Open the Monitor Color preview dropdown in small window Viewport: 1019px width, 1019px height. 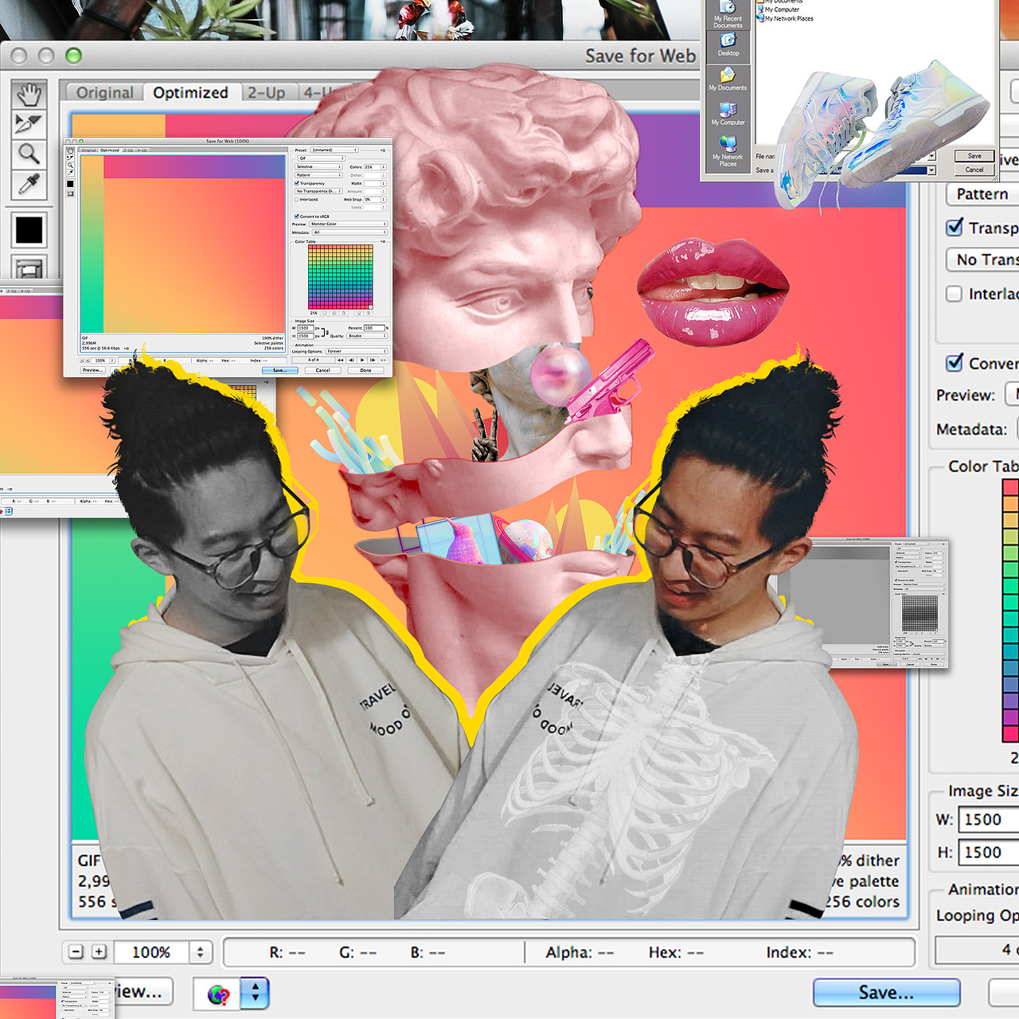(x=349, y=224)
